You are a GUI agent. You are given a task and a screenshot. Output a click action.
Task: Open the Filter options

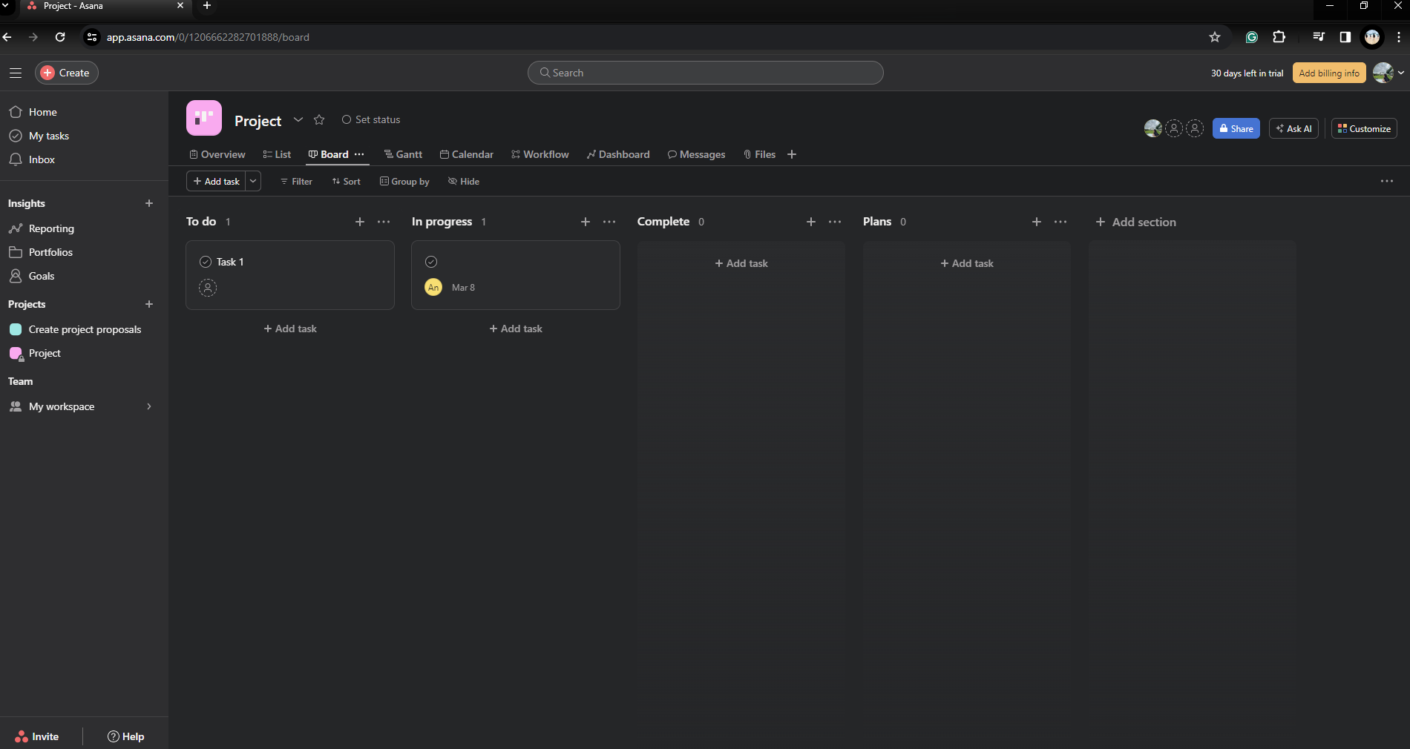click(296, 182)
